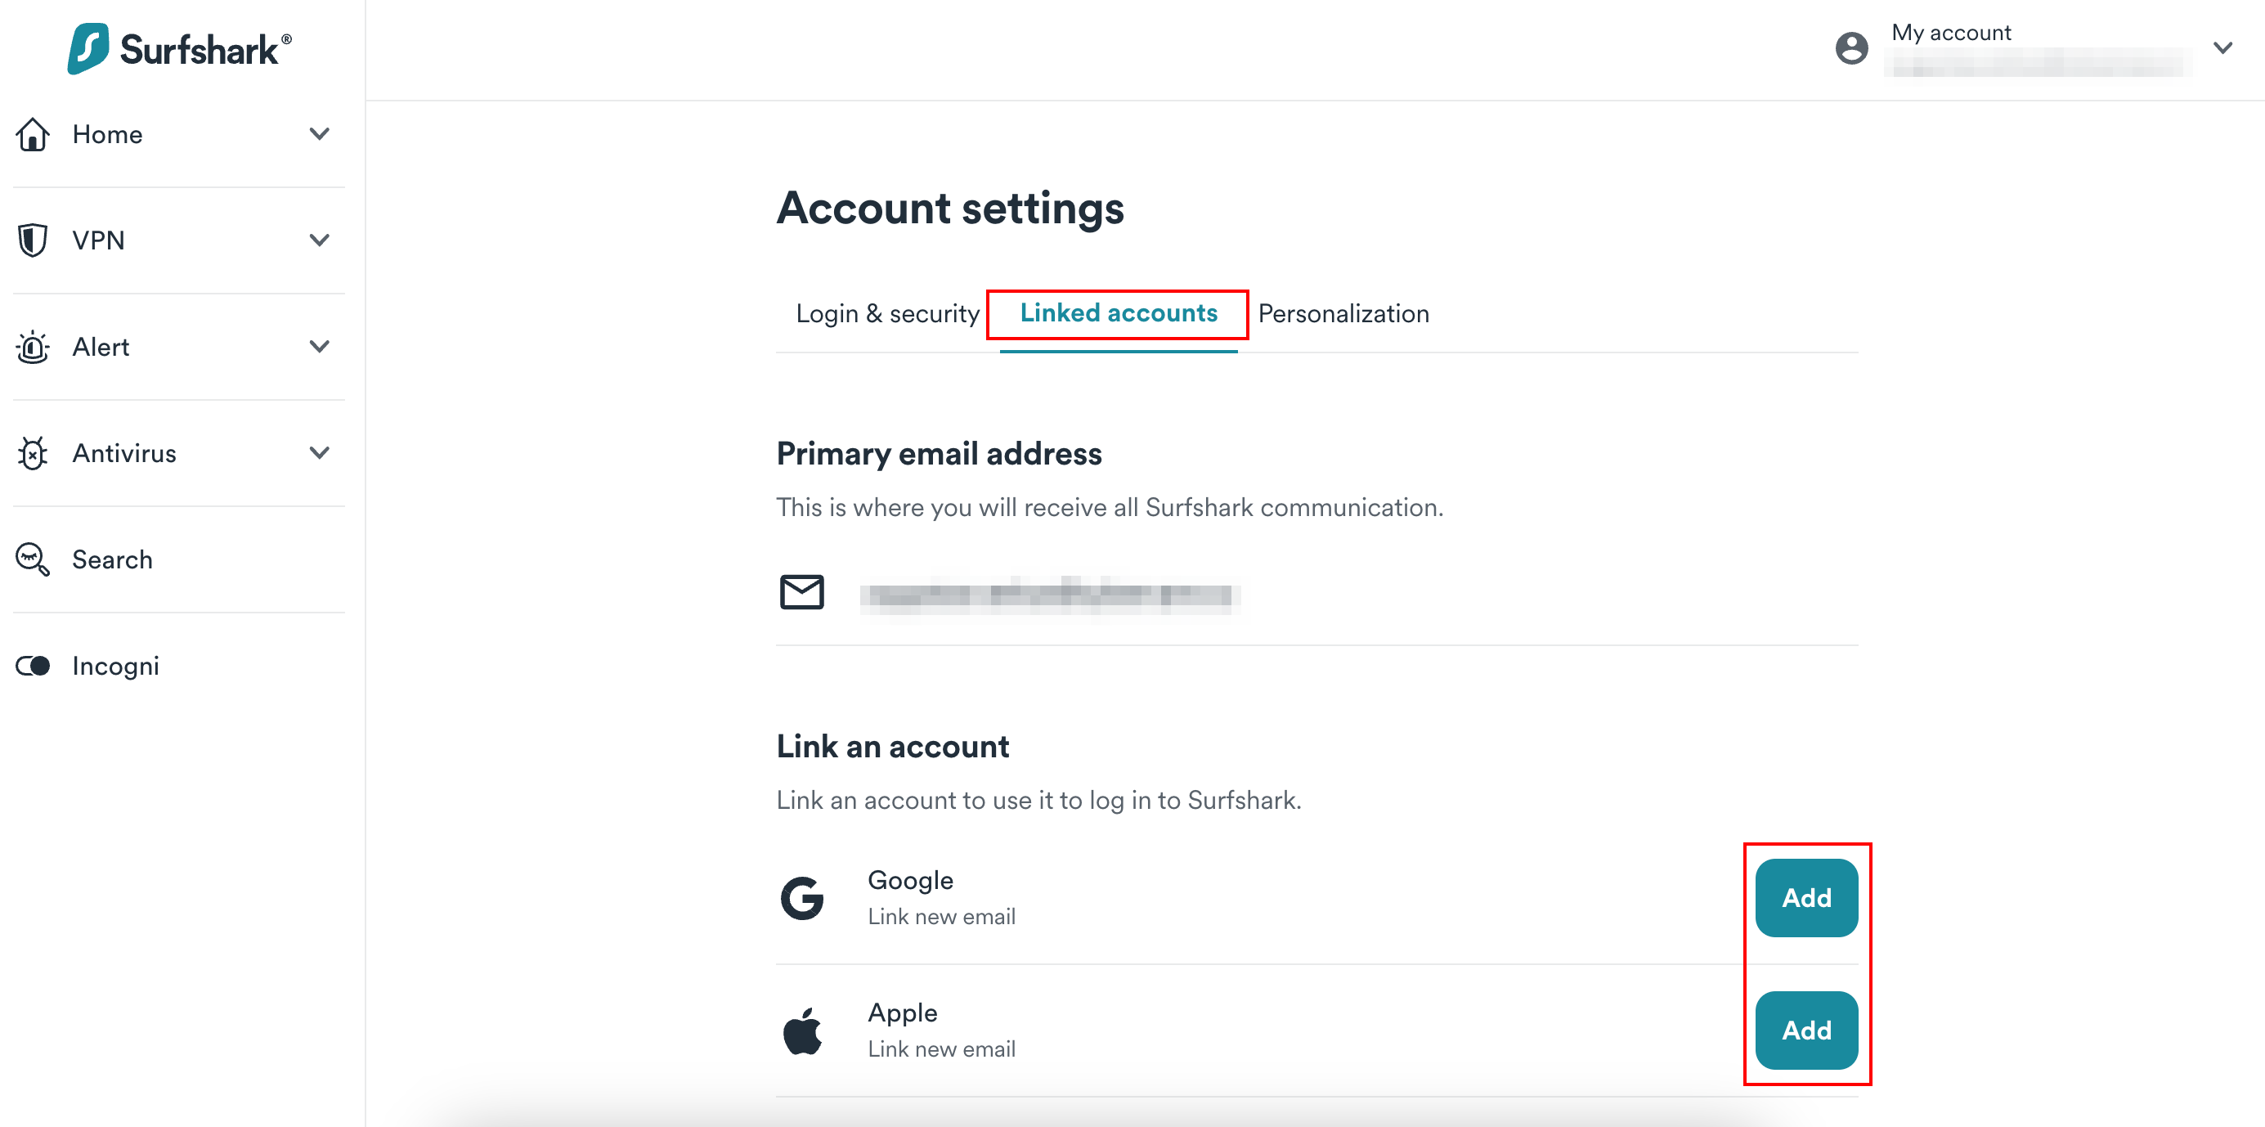Screen dimensions: 2265x1127
Task: Open the Personalization tab
Action: pos(1343,314)
